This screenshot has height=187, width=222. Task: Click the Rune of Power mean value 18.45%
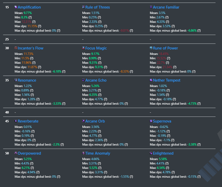point(164,54)
